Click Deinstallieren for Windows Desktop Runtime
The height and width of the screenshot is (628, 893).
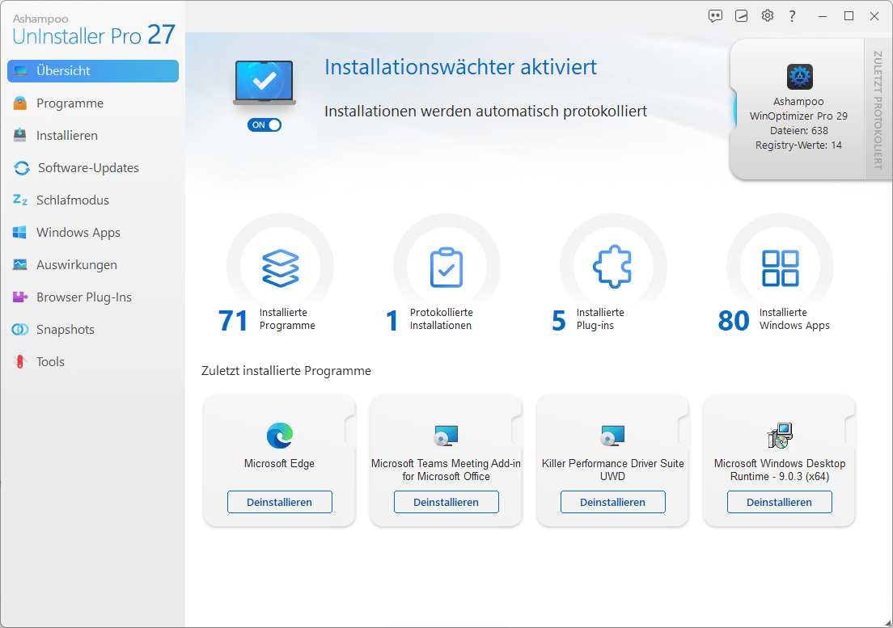point(780,502)
